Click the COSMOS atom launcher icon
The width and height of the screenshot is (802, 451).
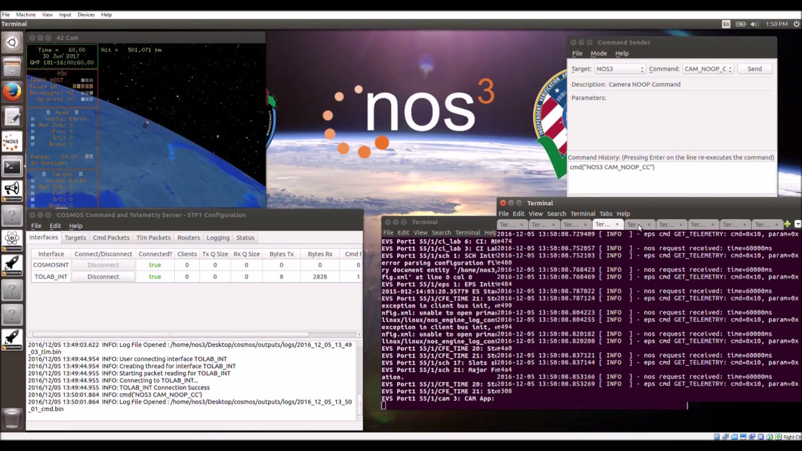point(12,239)
